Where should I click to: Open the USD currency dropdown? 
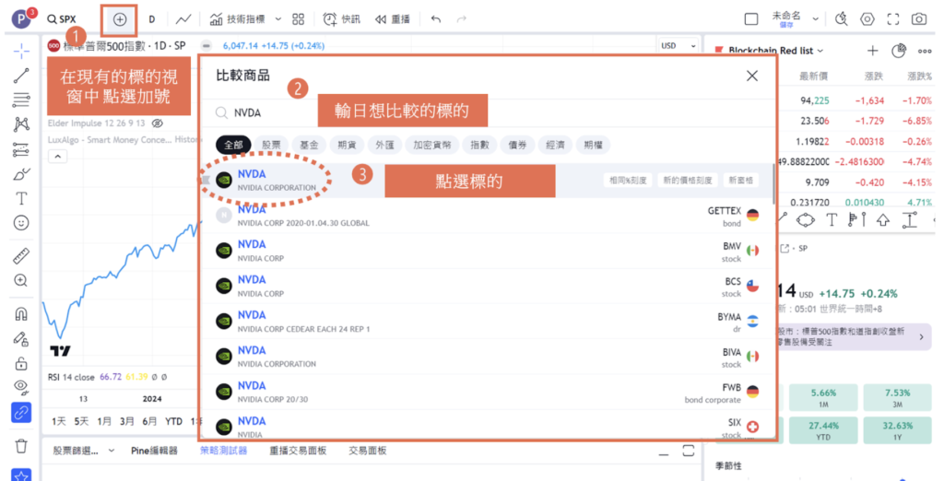[678, 46]
